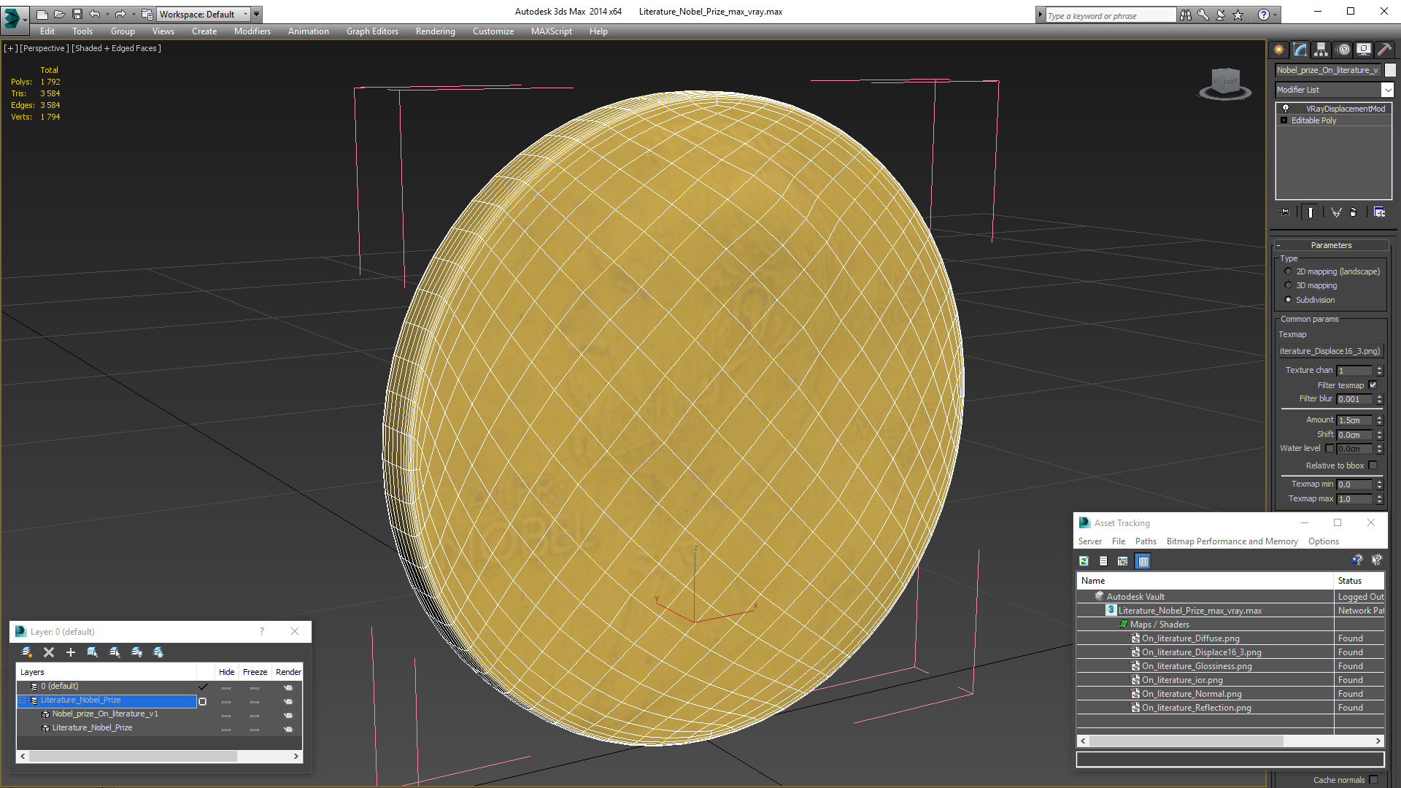This screenshot has height=788, width=1401.
Task: Enable Water level checkbox
Action: pos(1329,449)
